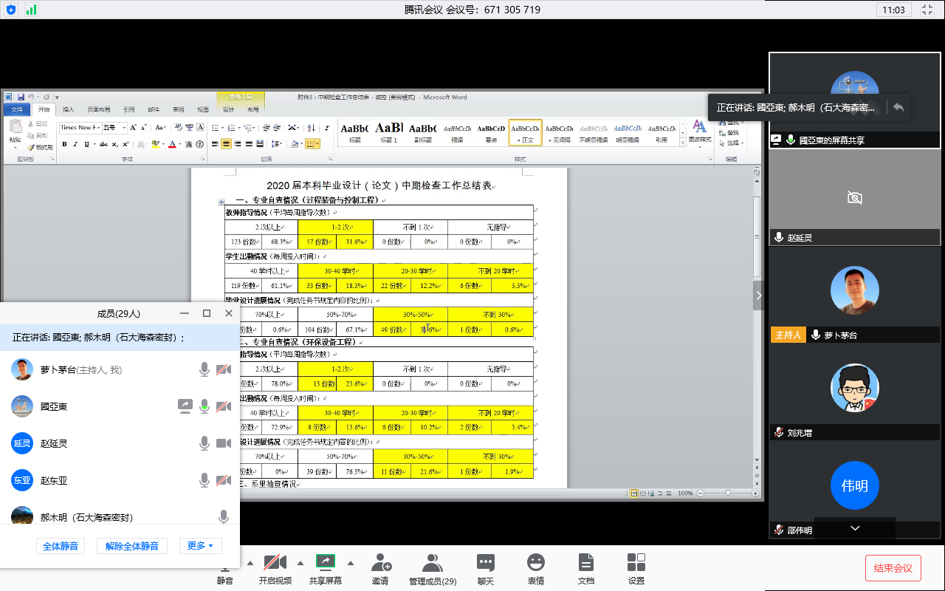
Task: Toggle microphone for 赵延灵 in member list
Action: [205, 443]
